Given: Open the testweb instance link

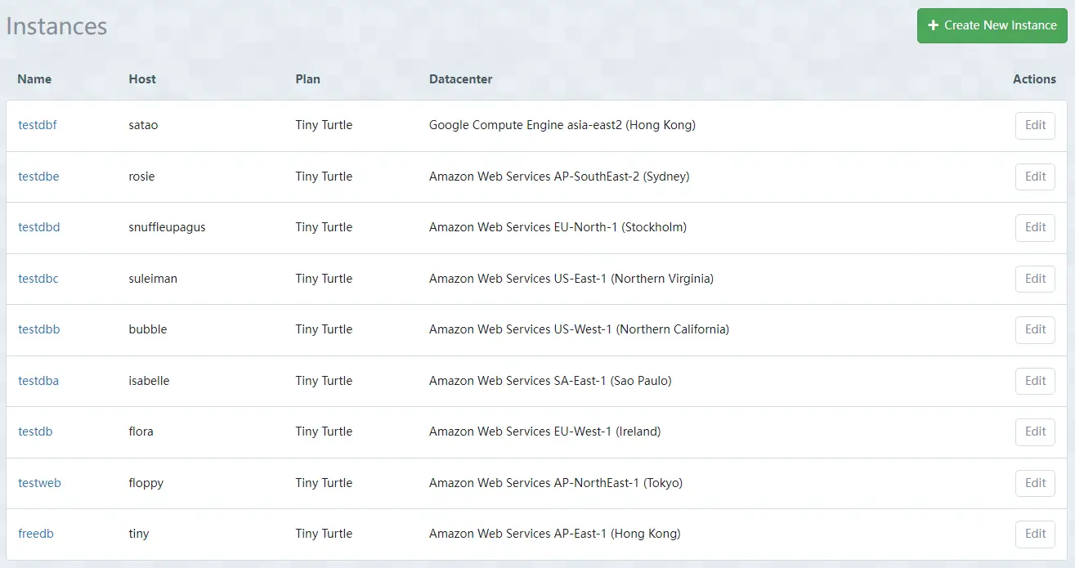Looking at the screenshot, I should click(39, 483).
